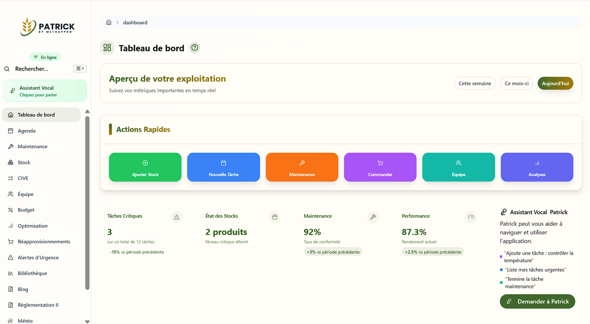Click the Performance gauge icon
The height and width of the screenshot is (324, 590).
point(470,217)
